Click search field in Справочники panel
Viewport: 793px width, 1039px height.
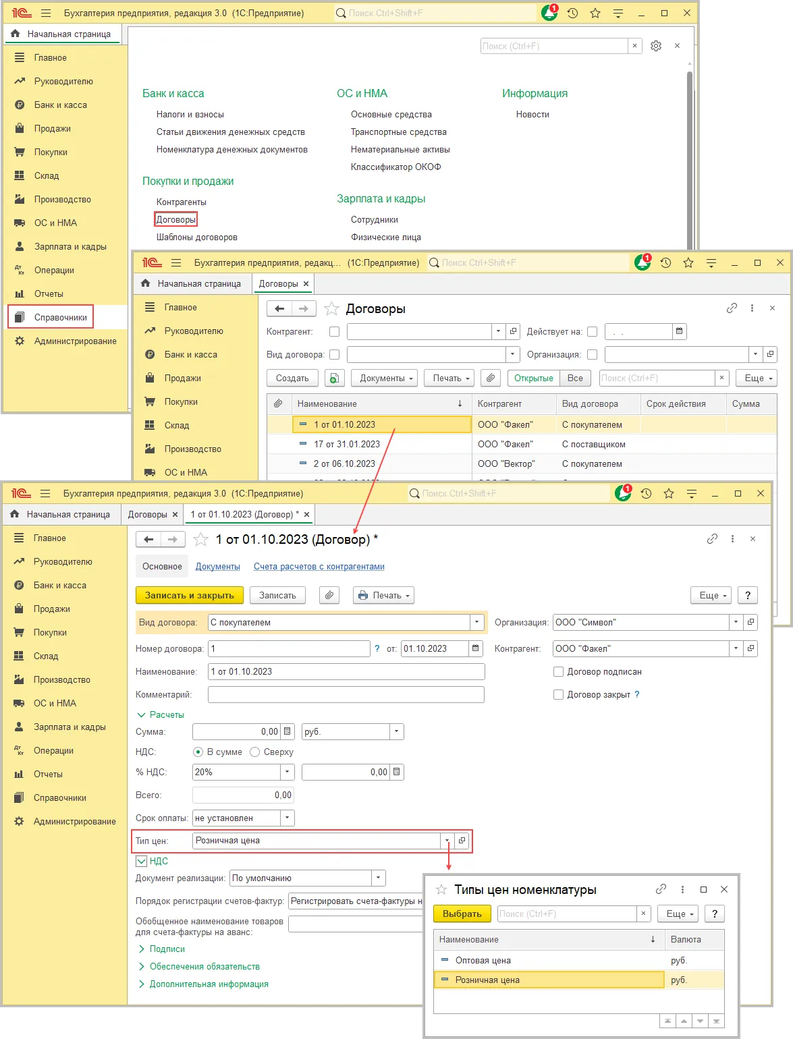tap(555, 46)
